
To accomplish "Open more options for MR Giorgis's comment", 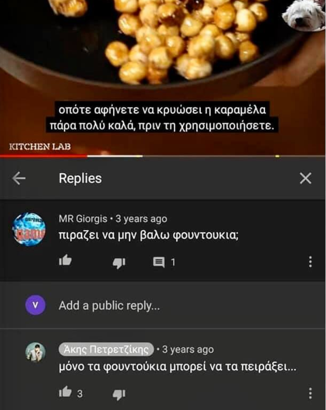I will tap(310, 262).
